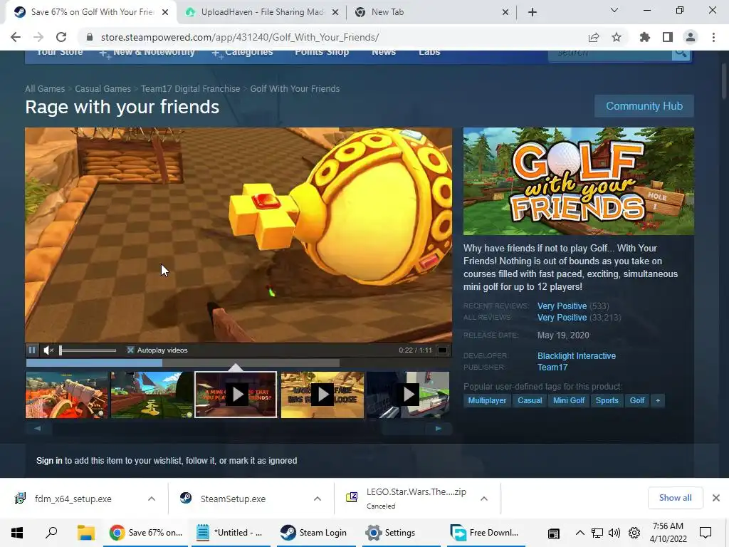Image resolution: width=729 pixels, height=547 pixels.
Task: Seek the video progress bar
Action: (183, 363)
